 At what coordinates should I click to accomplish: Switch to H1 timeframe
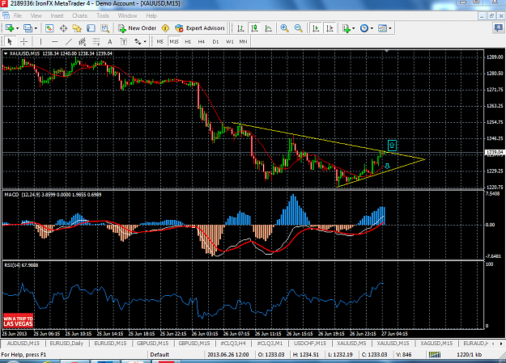coord(188,41)
